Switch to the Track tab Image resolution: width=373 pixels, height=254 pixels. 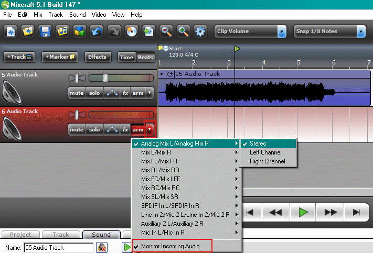pyautogui.click(x=61, y=235)
